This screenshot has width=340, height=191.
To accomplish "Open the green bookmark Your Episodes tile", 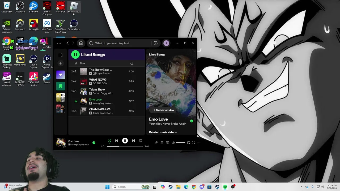I will click(x=61, y=86).
